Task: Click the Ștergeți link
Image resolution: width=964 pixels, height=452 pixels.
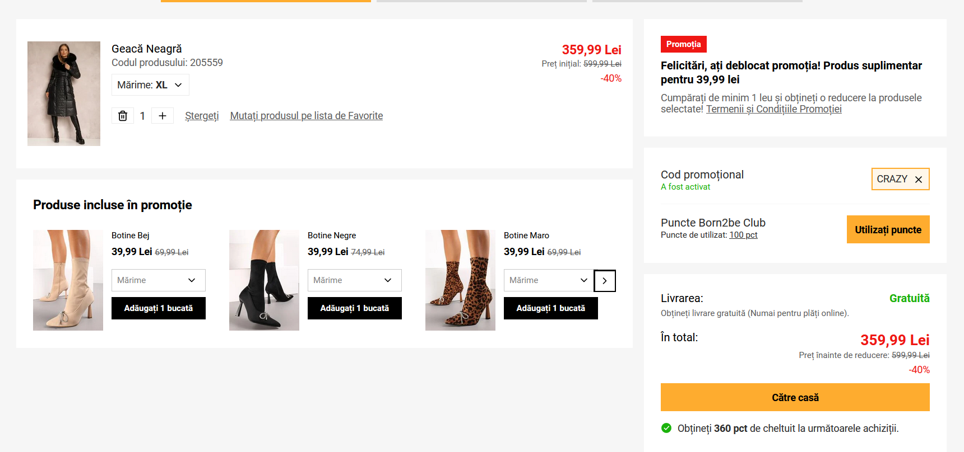Action: coord(202,116)
